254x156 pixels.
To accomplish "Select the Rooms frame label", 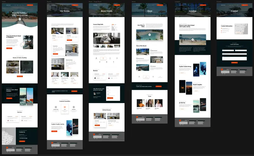I will tap(49, 2).
